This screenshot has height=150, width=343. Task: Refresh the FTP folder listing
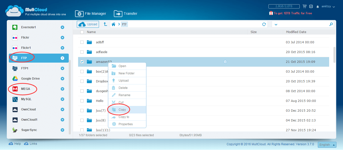(x=264, y=24)
